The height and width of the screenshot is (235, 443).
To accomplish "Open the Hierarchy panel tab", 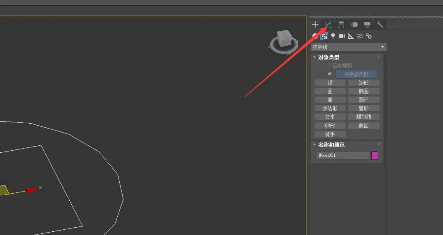I will pyautogui.click(x=341, y=25).
